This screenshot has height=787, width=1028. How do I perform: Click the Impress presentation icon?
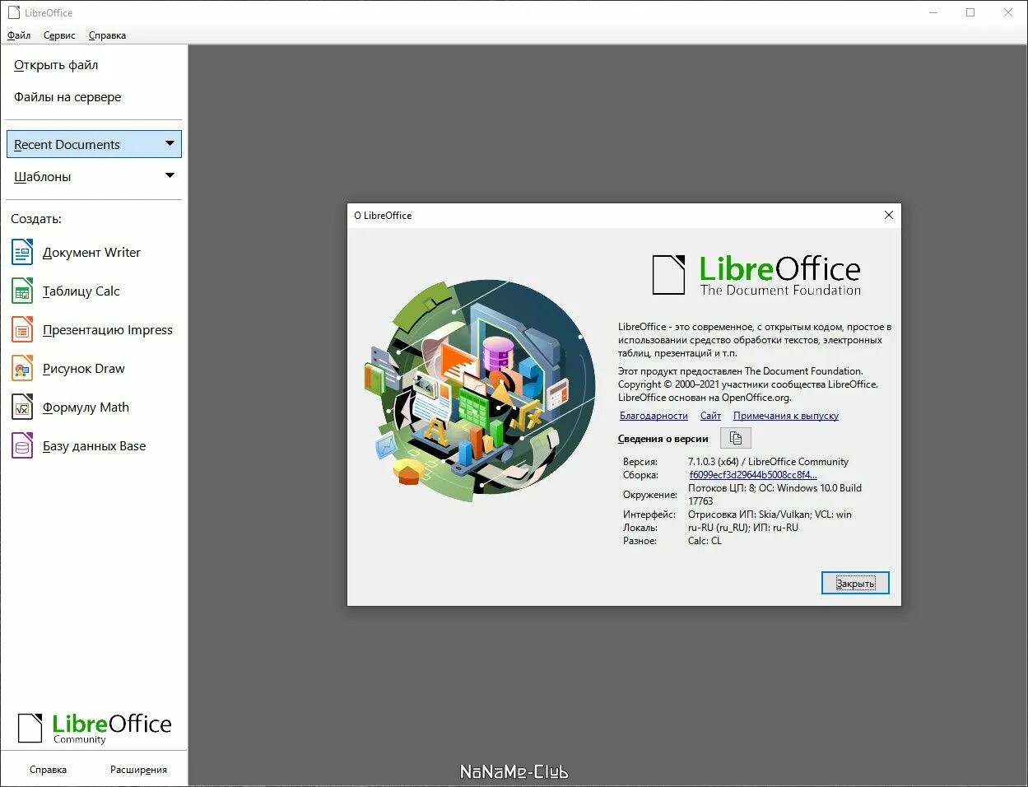pos(22,329)
